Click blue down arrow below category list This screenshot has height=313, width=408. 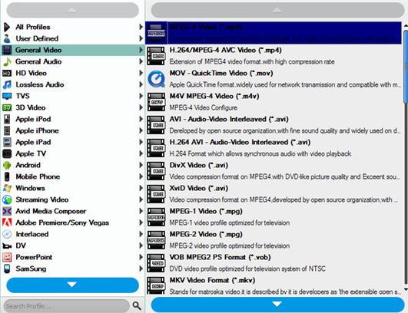pyautogui.click(x=72, y=285)
